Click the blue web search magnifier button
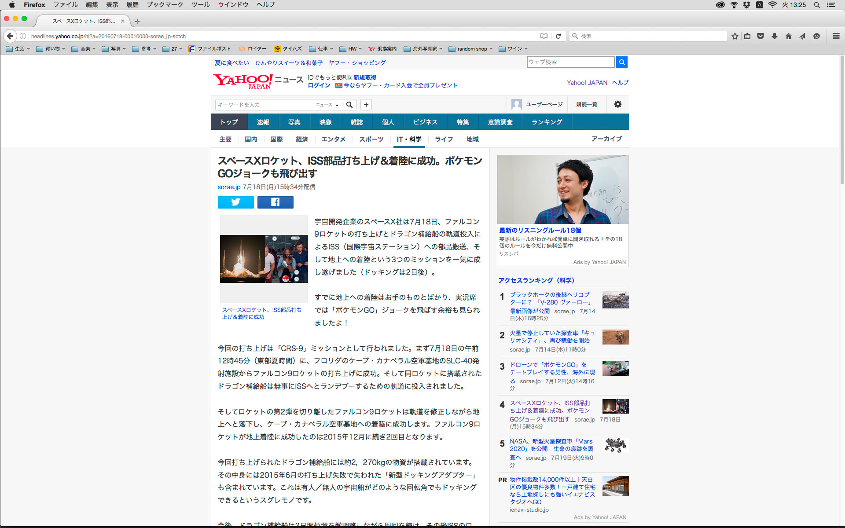The height and width of the screenshot is (528, 845). 621,62
